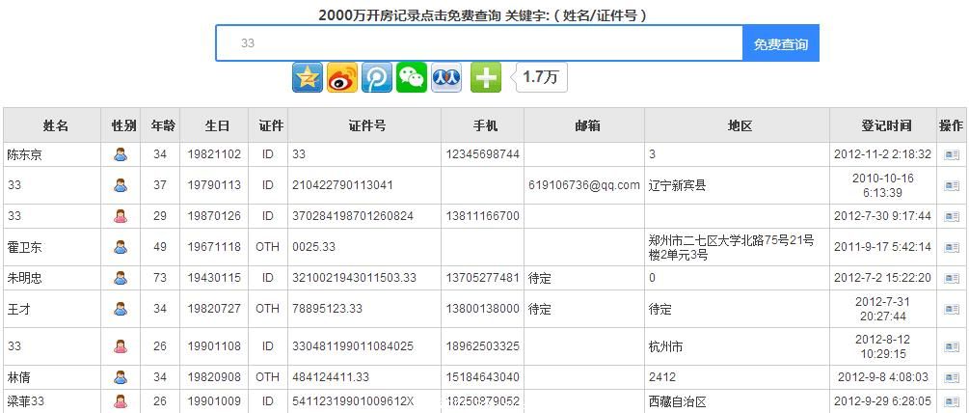
Task: Open the action icon in the 2011-9-17 5:42:14 row
Action: point(951,247)
